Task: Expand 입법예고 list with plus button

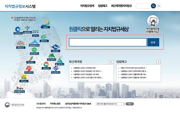Action: (158, 62)
